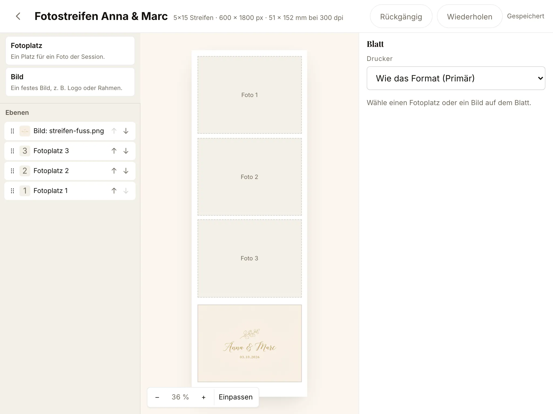
Task: Open the Drucker dropdown
Action: click(456, 78)
